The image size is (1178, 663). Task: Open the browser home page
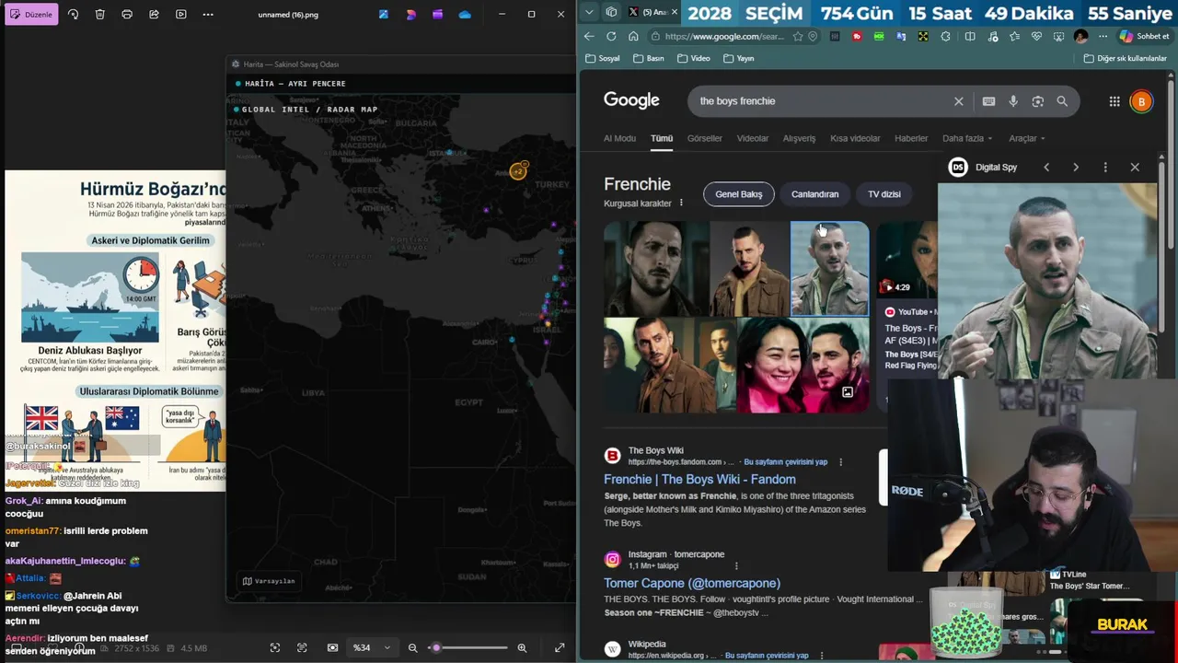click(x=633, y=36)
